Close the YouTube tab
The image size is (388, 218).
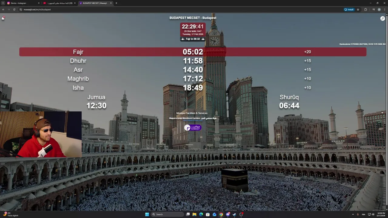click(75, 3)
